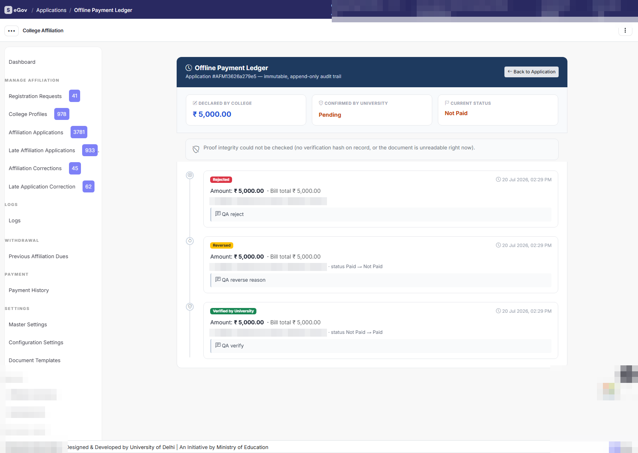Viewport: 638px width, 453px height.
Task: Click the eGov breadcrumb link
Action: (x=20, y=10)
